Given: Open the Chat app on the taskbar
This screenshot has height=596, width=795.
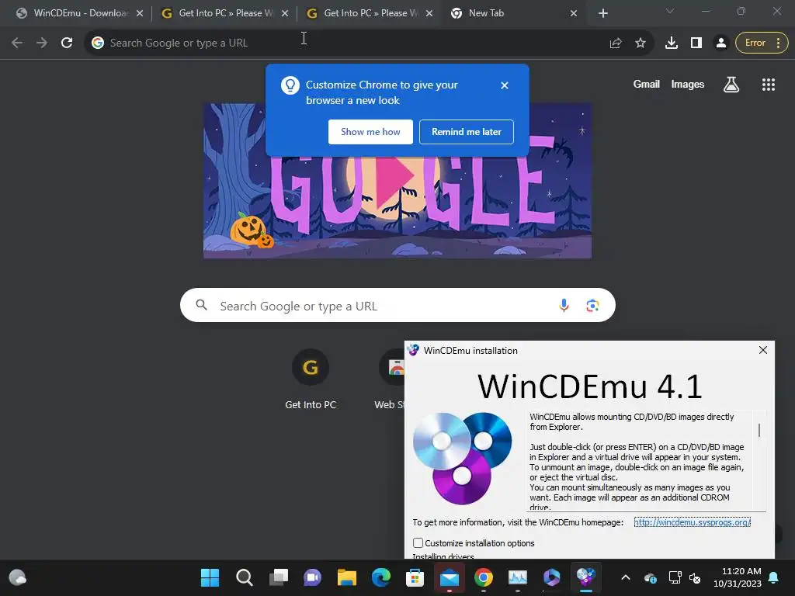Looking at the screenshot, I should (x=312, y=577).
